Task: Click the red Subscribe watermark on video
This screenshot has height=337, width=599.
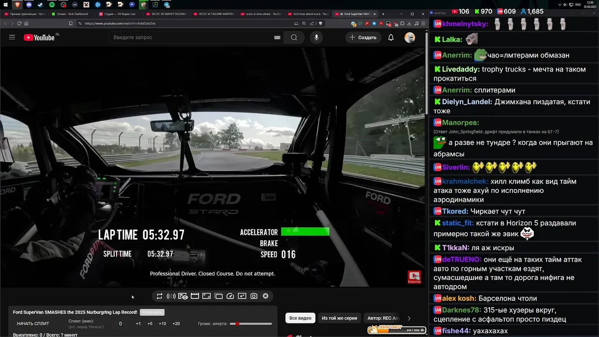Action: tap(414, 277)
